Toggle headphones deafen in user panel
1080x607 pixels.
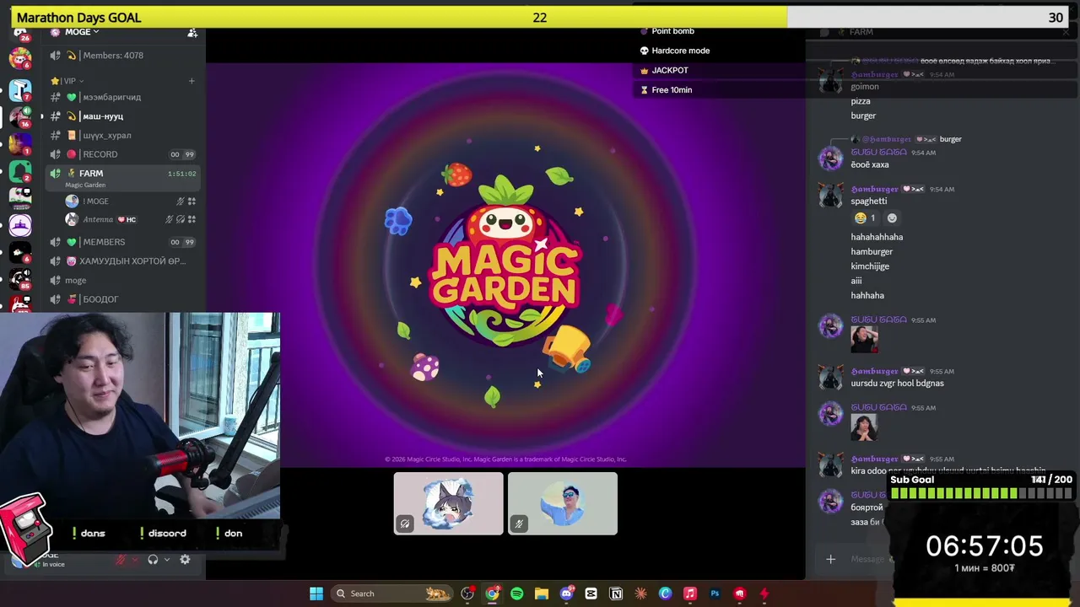153,560
